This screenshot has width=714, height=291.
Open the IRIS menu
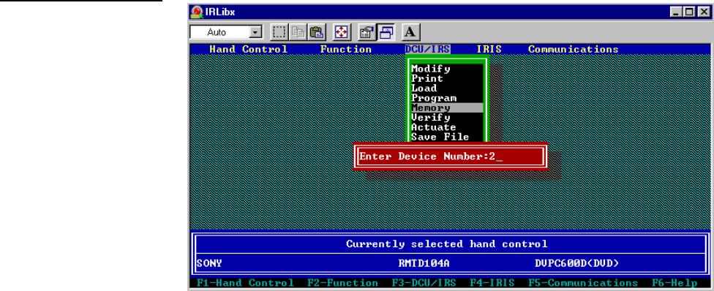click(489, 49)
